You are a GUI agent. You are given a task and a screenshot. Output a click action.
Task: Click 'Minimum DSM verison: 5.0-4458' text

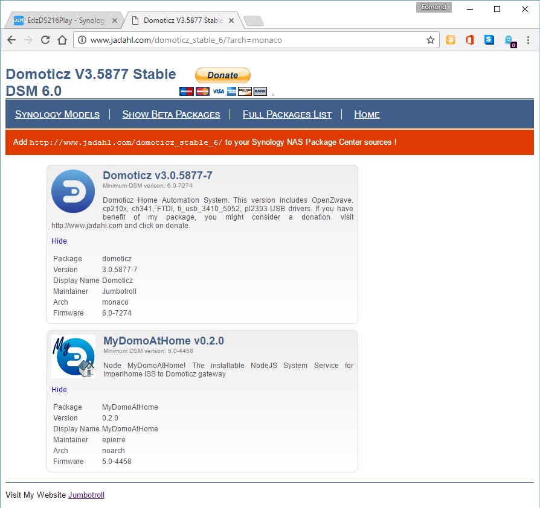[148, 351]
